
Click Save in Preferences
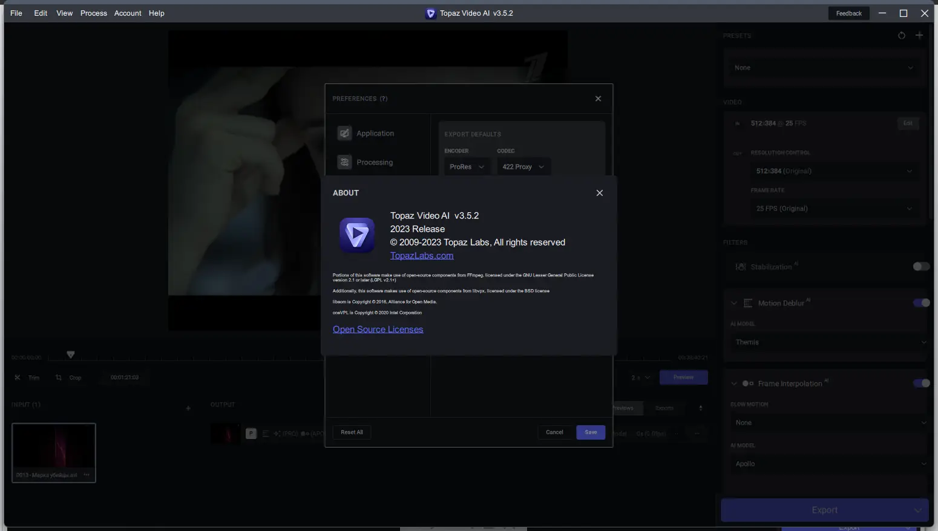pyautogui.click(x=591, y=432)
